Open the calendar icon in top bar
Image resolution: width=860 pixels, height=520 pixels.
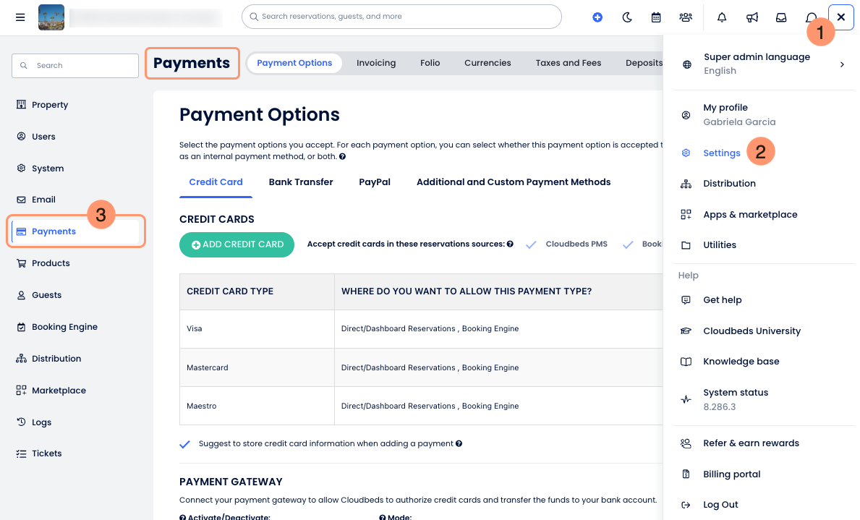coord(656,17)
